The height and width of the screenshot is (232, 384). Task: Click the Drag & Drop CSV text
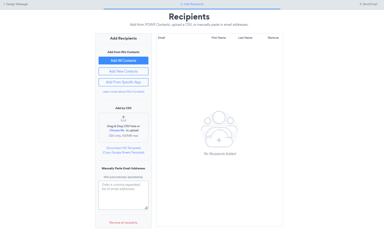(x=123, y=126)
